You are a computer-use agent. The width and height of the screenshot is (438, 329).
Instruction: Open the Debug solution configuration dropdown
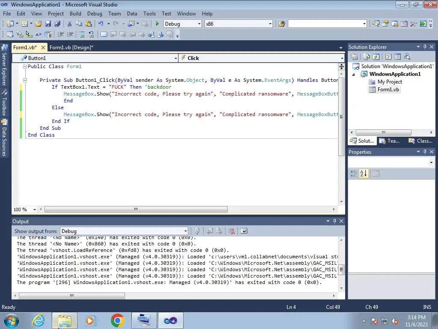pyautogui.click(x=199, y=24)
